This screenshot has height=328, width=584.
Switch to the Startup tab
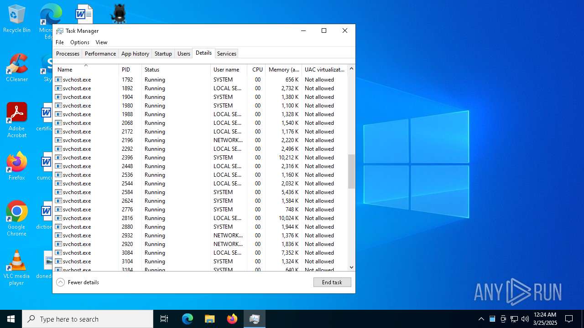click(163, 54)
